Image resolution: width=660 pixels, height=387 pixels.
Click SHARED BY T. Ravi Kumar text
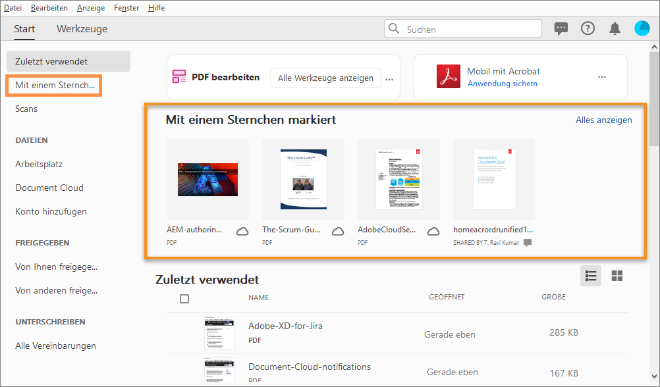click(486, 243)
